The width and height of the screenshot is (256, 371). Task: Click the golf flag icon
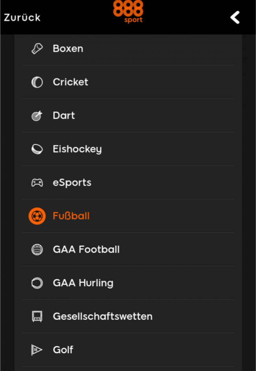(x=37, y=350)
